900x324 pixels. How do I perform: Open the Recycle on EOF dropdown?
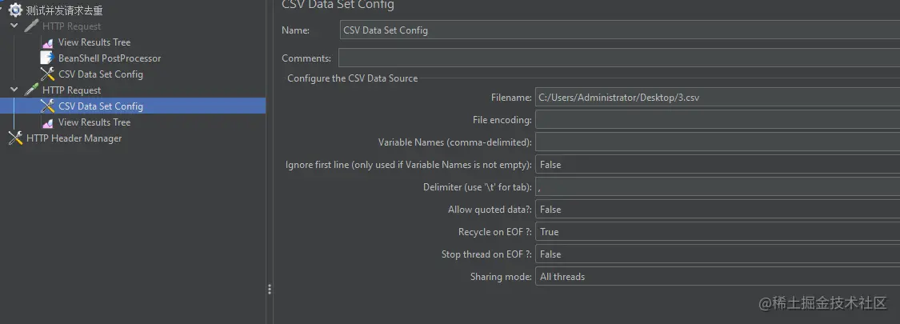pyautogui.click(x=718, y=231)
